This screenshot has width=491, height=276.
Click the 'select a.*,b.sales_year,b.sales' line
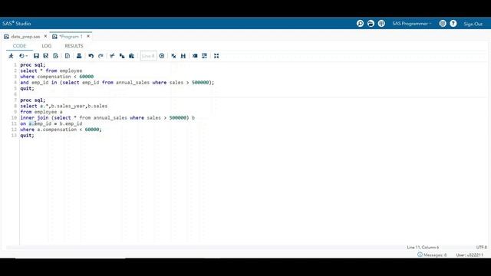pos(64,106)
